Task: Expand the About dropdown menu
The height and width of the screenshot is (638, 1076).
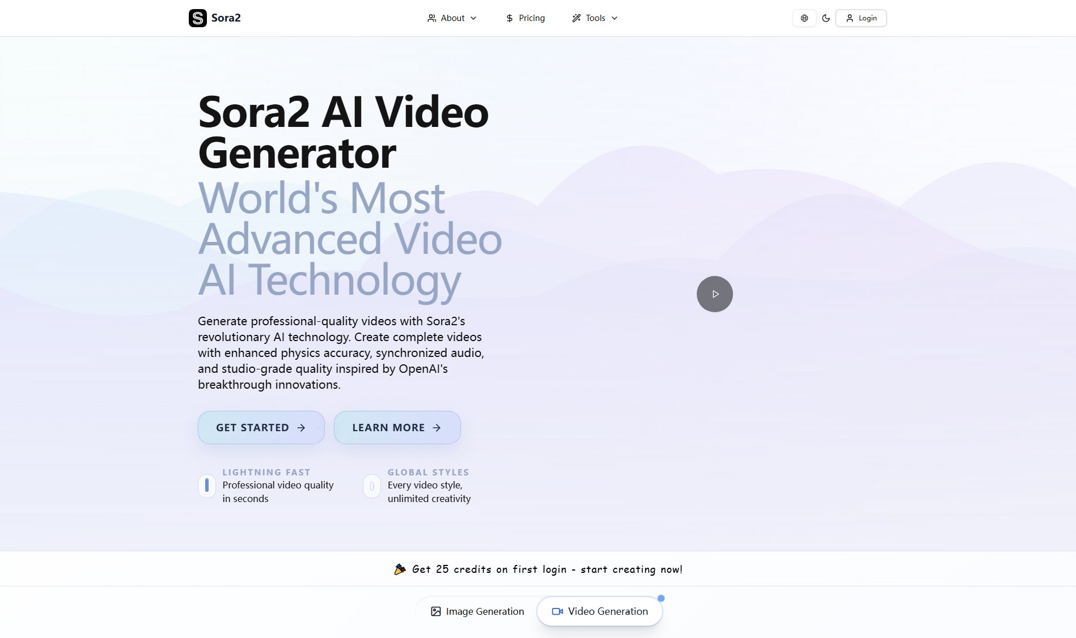Action: [x=452, y=18]
